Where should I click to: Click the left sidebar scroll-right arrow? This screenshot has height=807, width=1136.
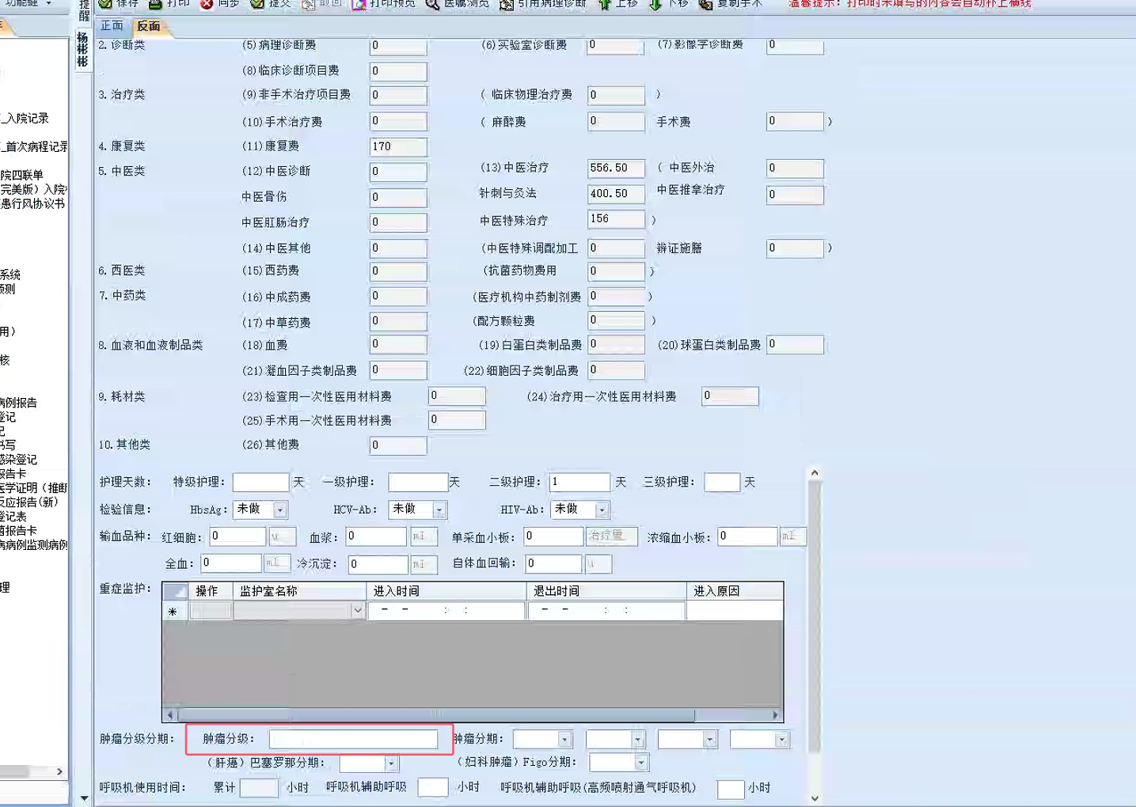tap(59, 771)
